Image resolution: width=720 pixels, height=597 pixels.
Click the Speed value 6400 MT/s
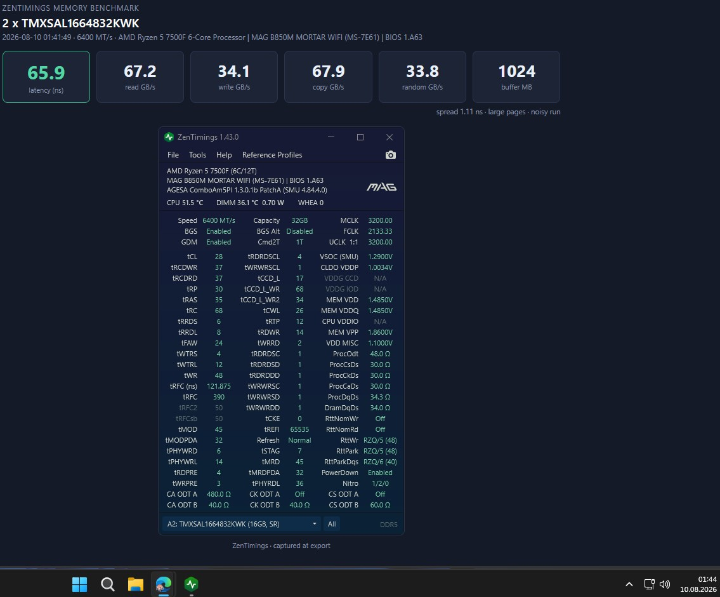pyautogui.click(x=219, y=220)
